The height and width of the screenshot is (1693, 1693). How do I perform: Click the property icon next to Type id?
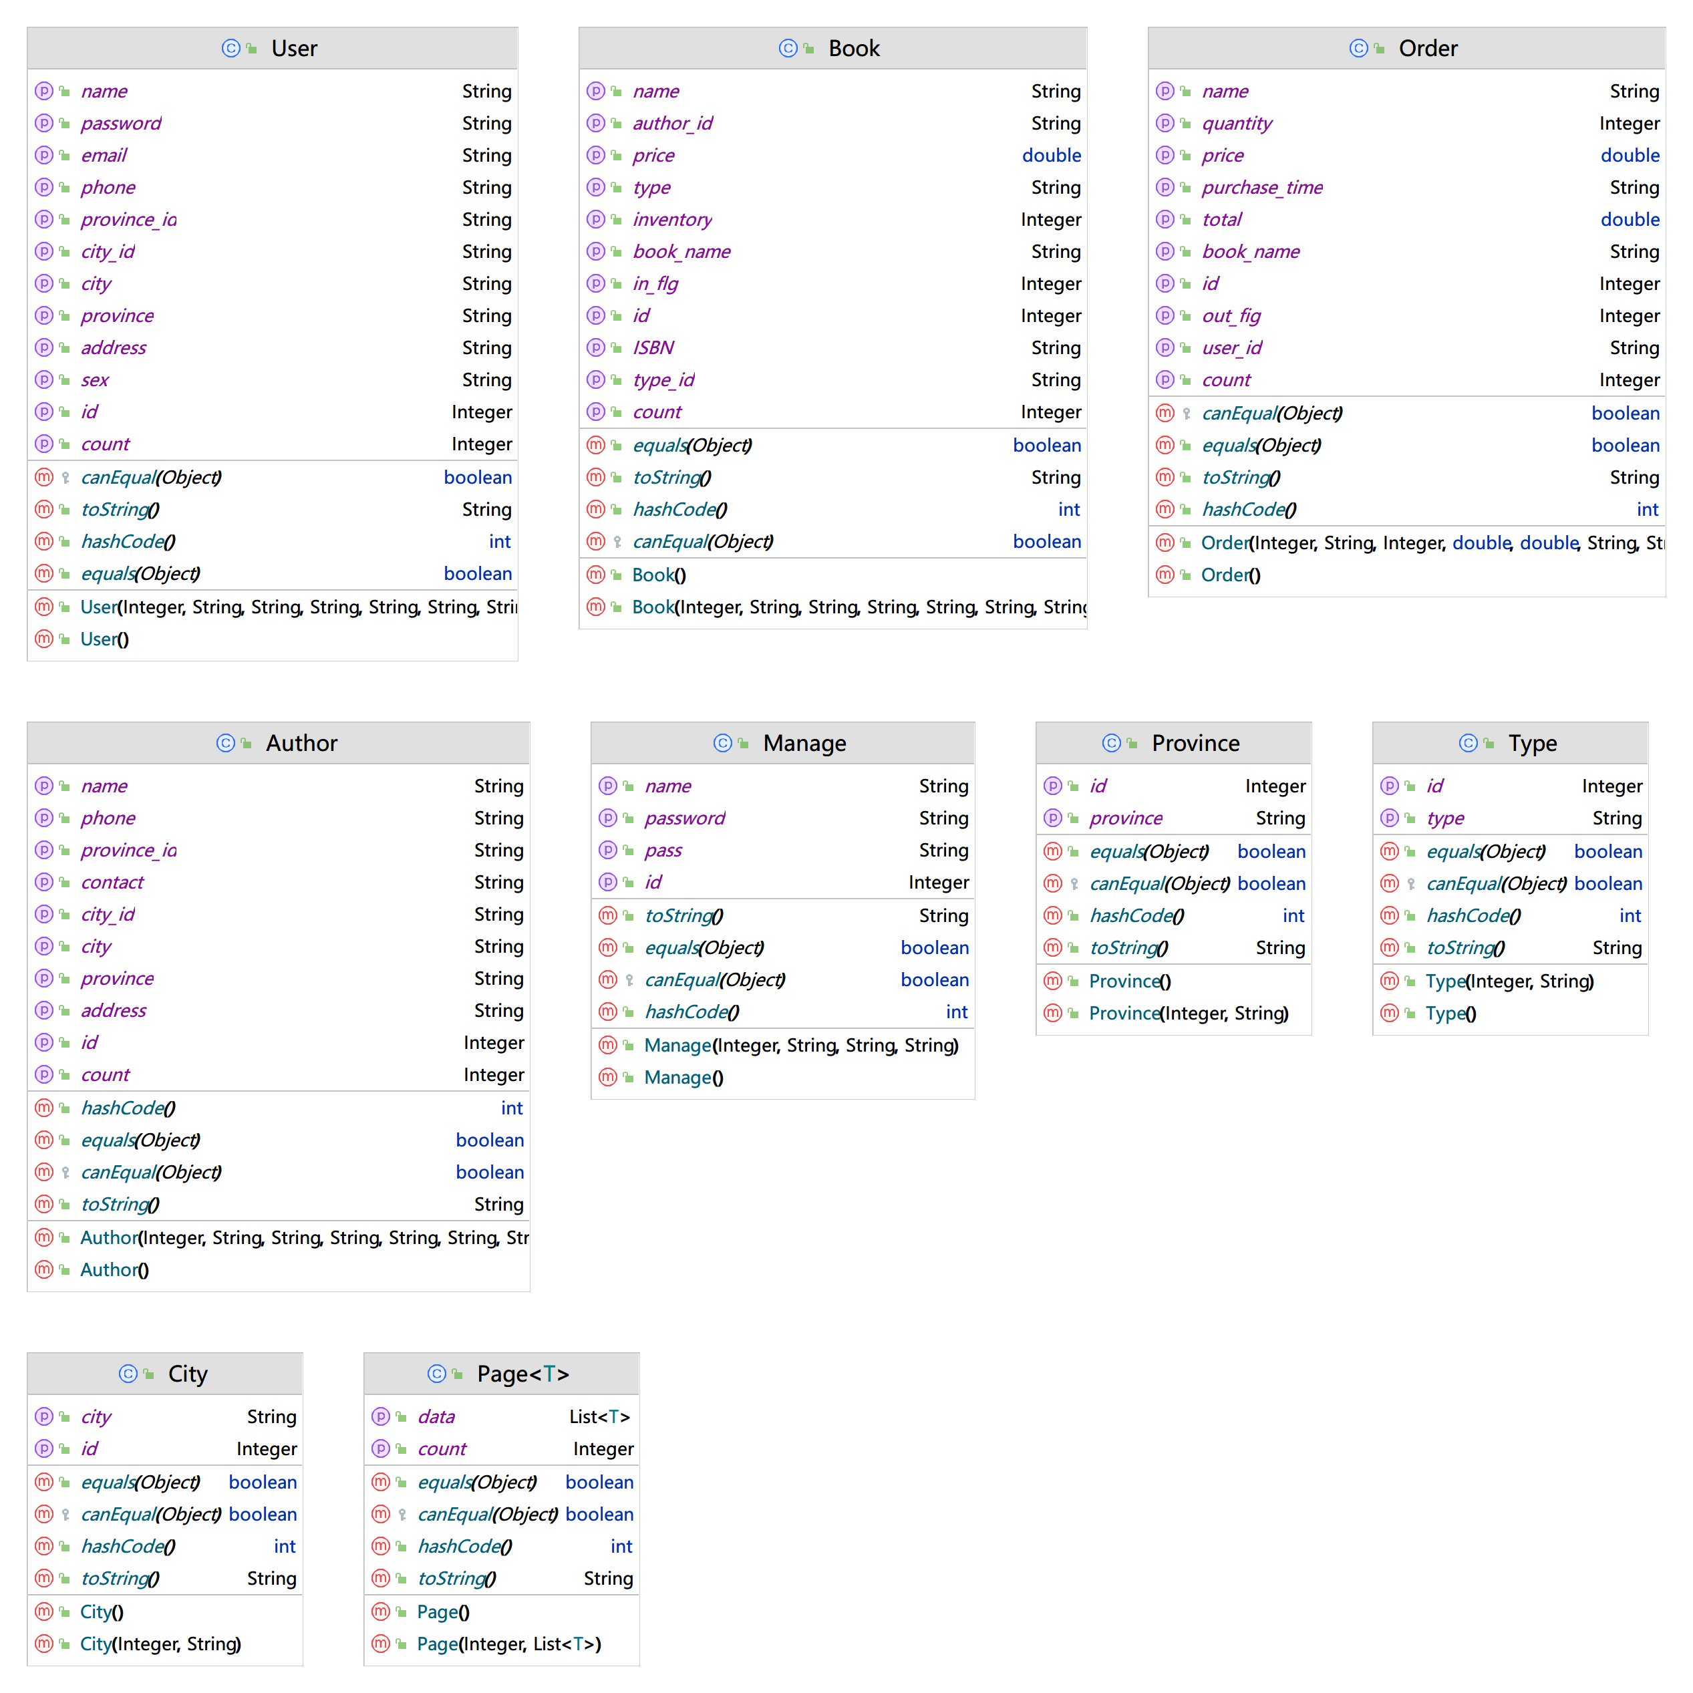tap(1390, 786)
